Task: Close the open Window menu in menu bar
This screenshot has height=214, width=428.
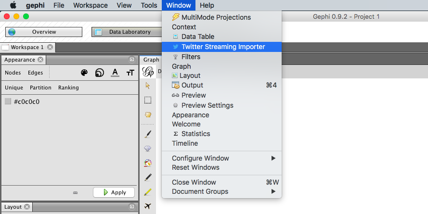Action: (179, 5)
